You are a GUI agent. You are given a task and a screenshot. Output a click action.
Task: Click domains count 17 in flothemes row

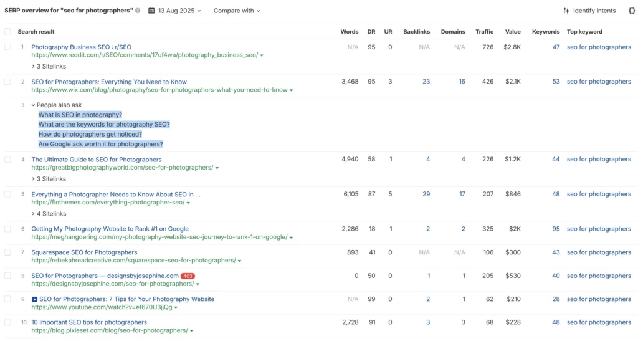[462, 194]
